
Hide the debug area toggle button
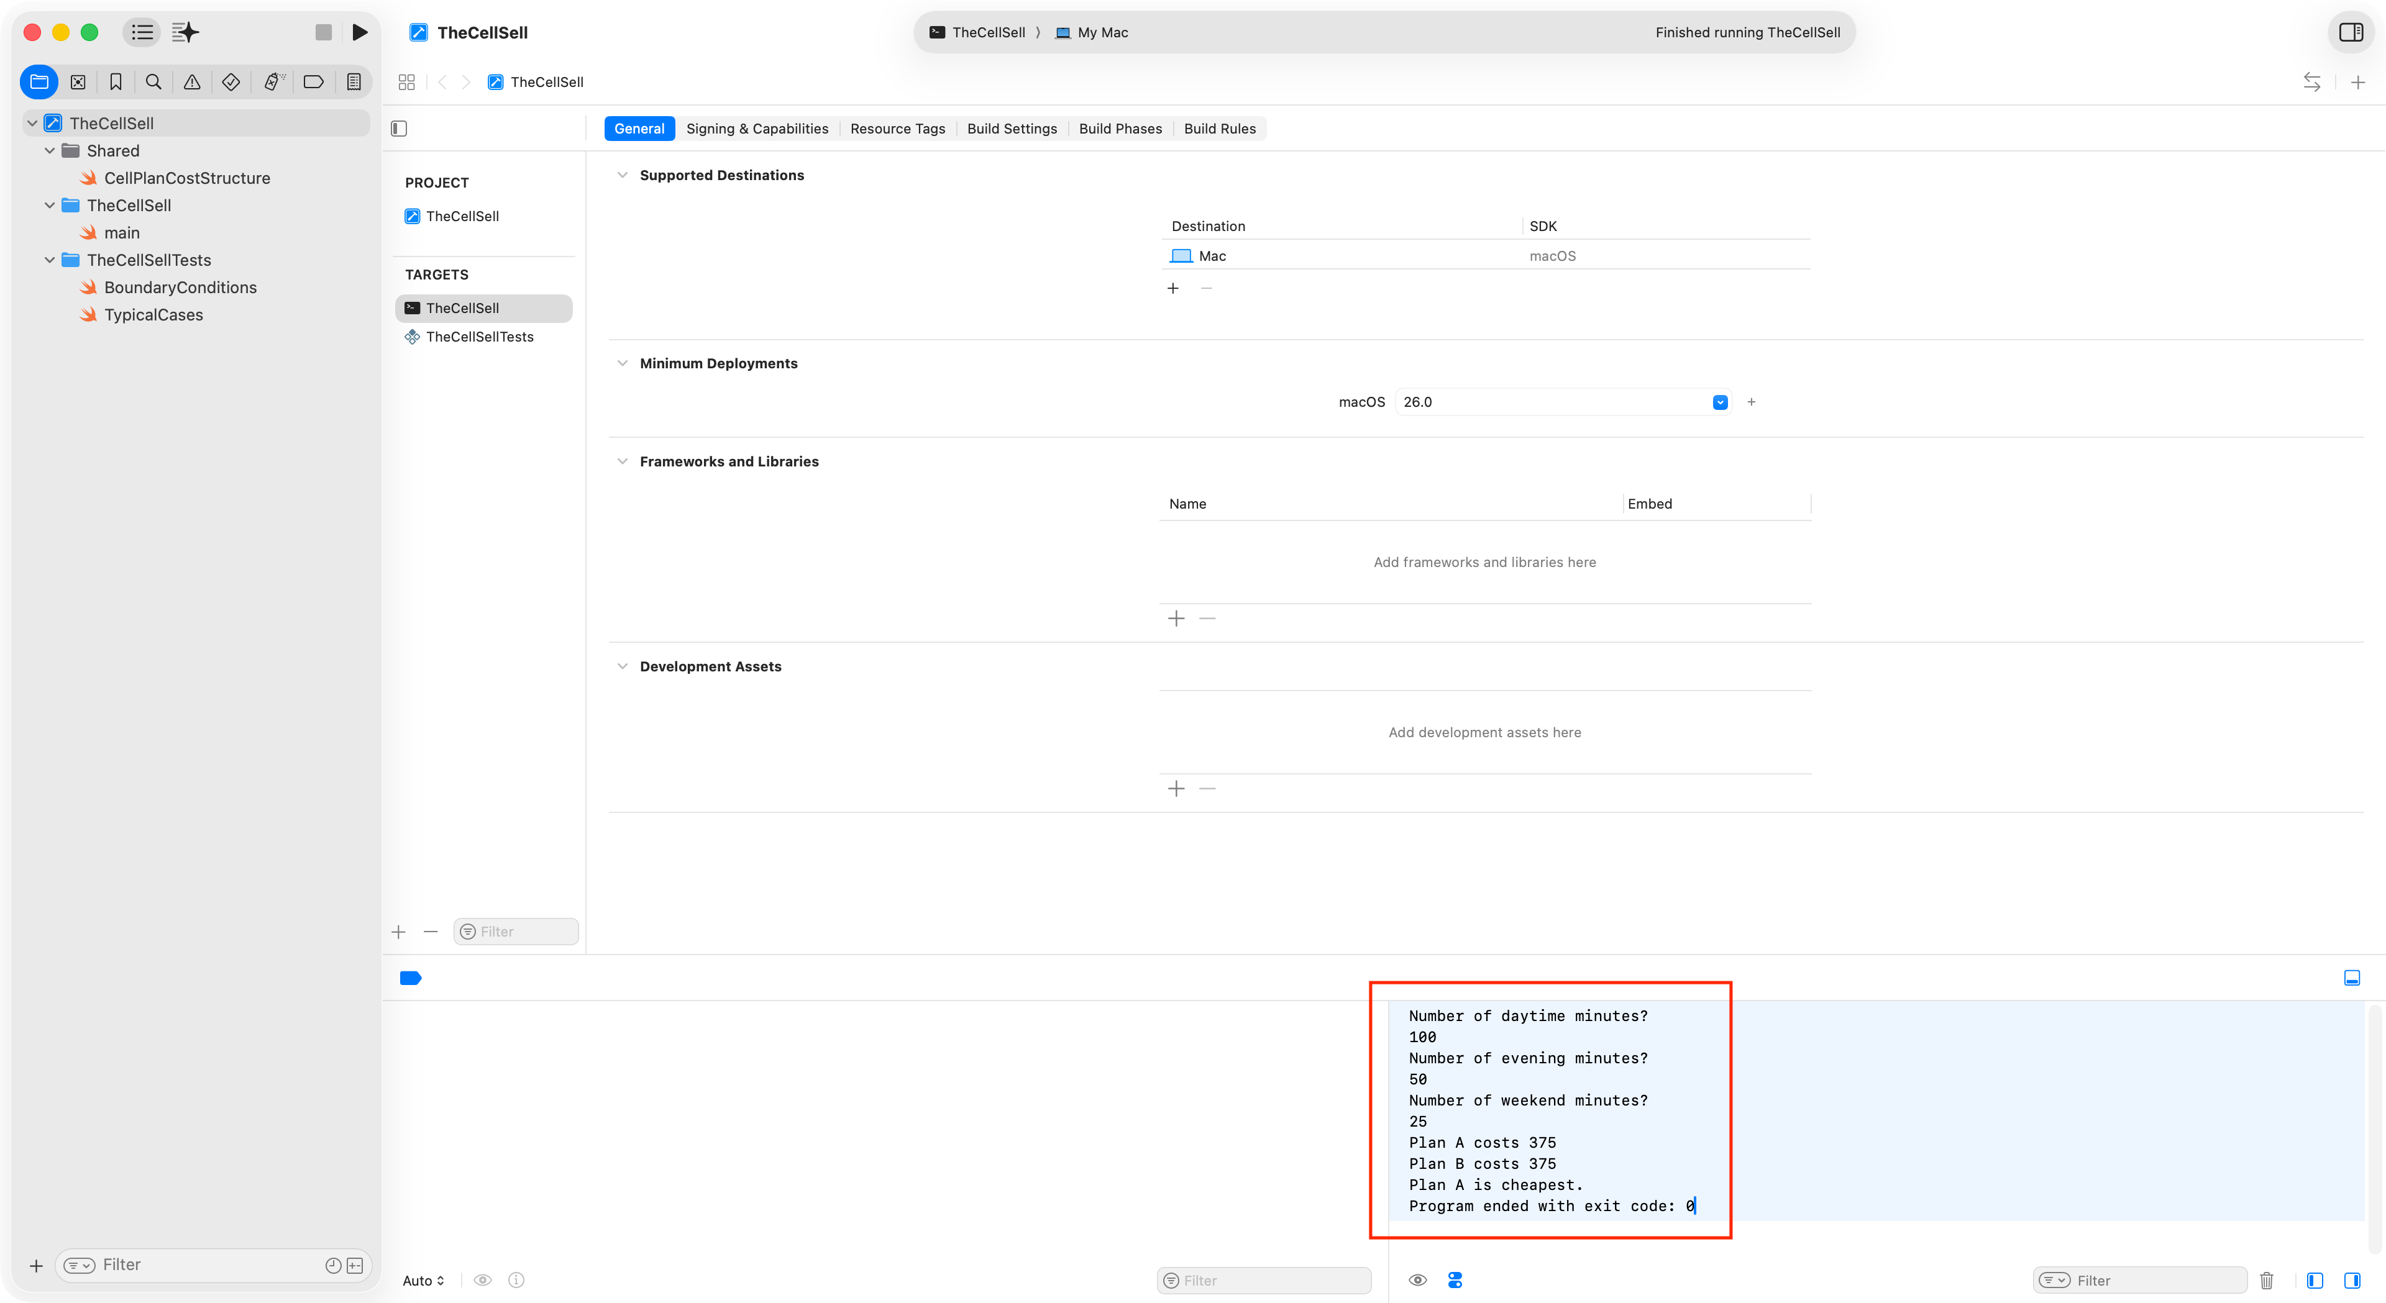point(2351,978)
